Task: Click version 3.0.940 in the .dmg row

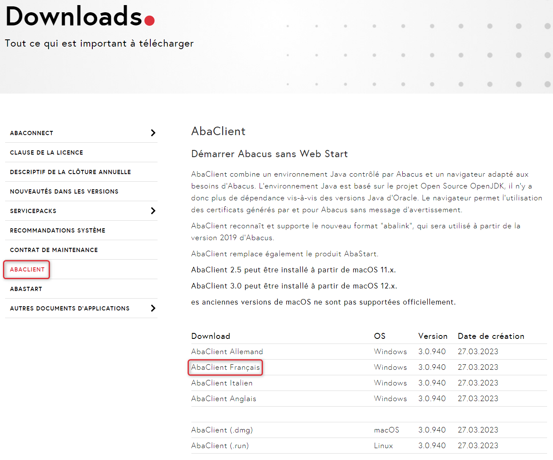Action: [432, 430]
